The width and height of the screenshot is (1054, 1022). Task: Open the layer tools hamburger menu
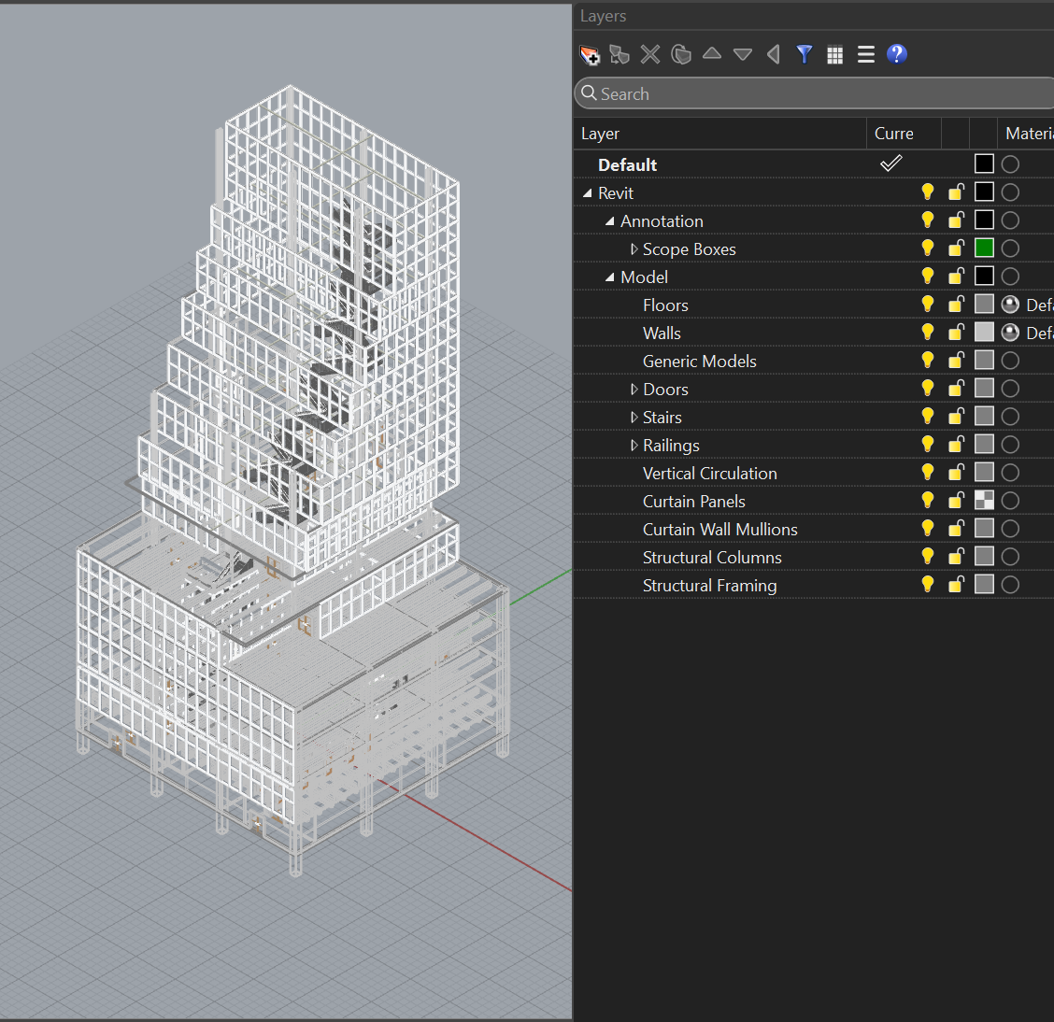865,54
